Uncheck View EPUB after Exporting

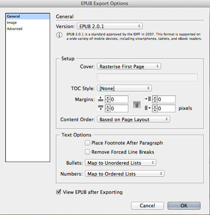click(59, 192)
